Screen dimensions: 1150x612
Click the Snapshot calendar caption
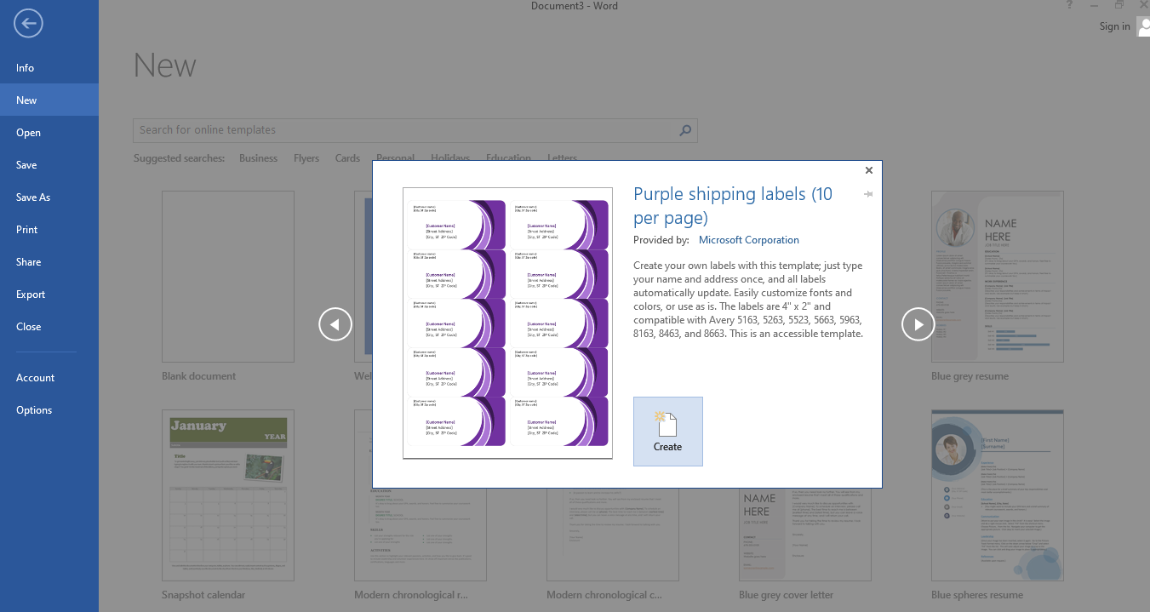pos(203,595)
